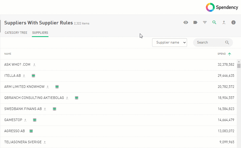Image resolution: width=241 pixels, height=148 pixels.
Task: Open the info icon in header
Action: (233, 22)
